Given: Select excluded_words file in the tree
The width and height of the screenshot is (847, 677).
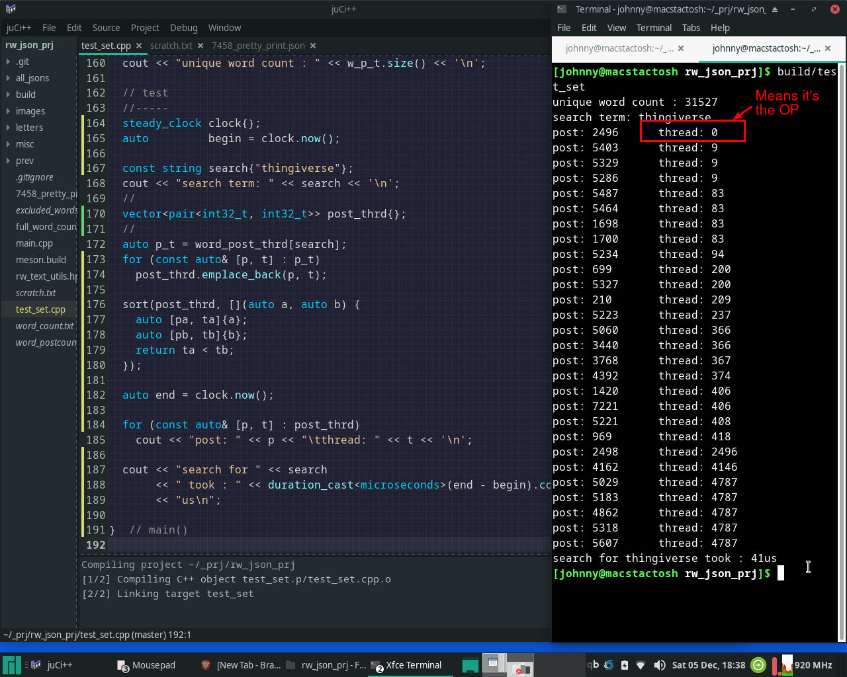Looking at the screenshot, I should (x=46, y=210).
